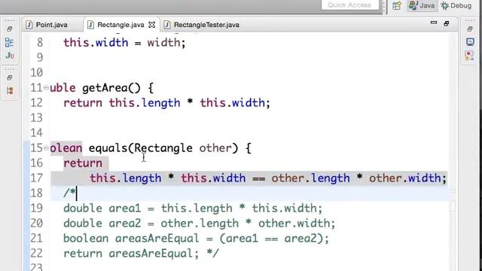Screen dimensions: 482x271
Task: Open the Point.java editor tab
Action: pos(47,25)
